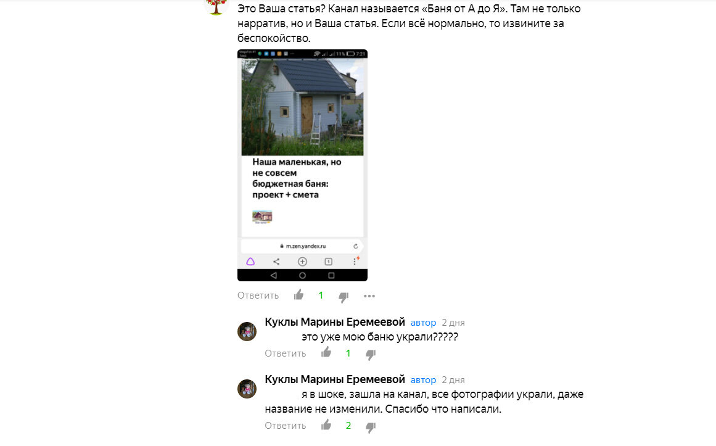Click the like count on the top comment
This screenshot has width=716, height=446.
[x=321, y=295]
